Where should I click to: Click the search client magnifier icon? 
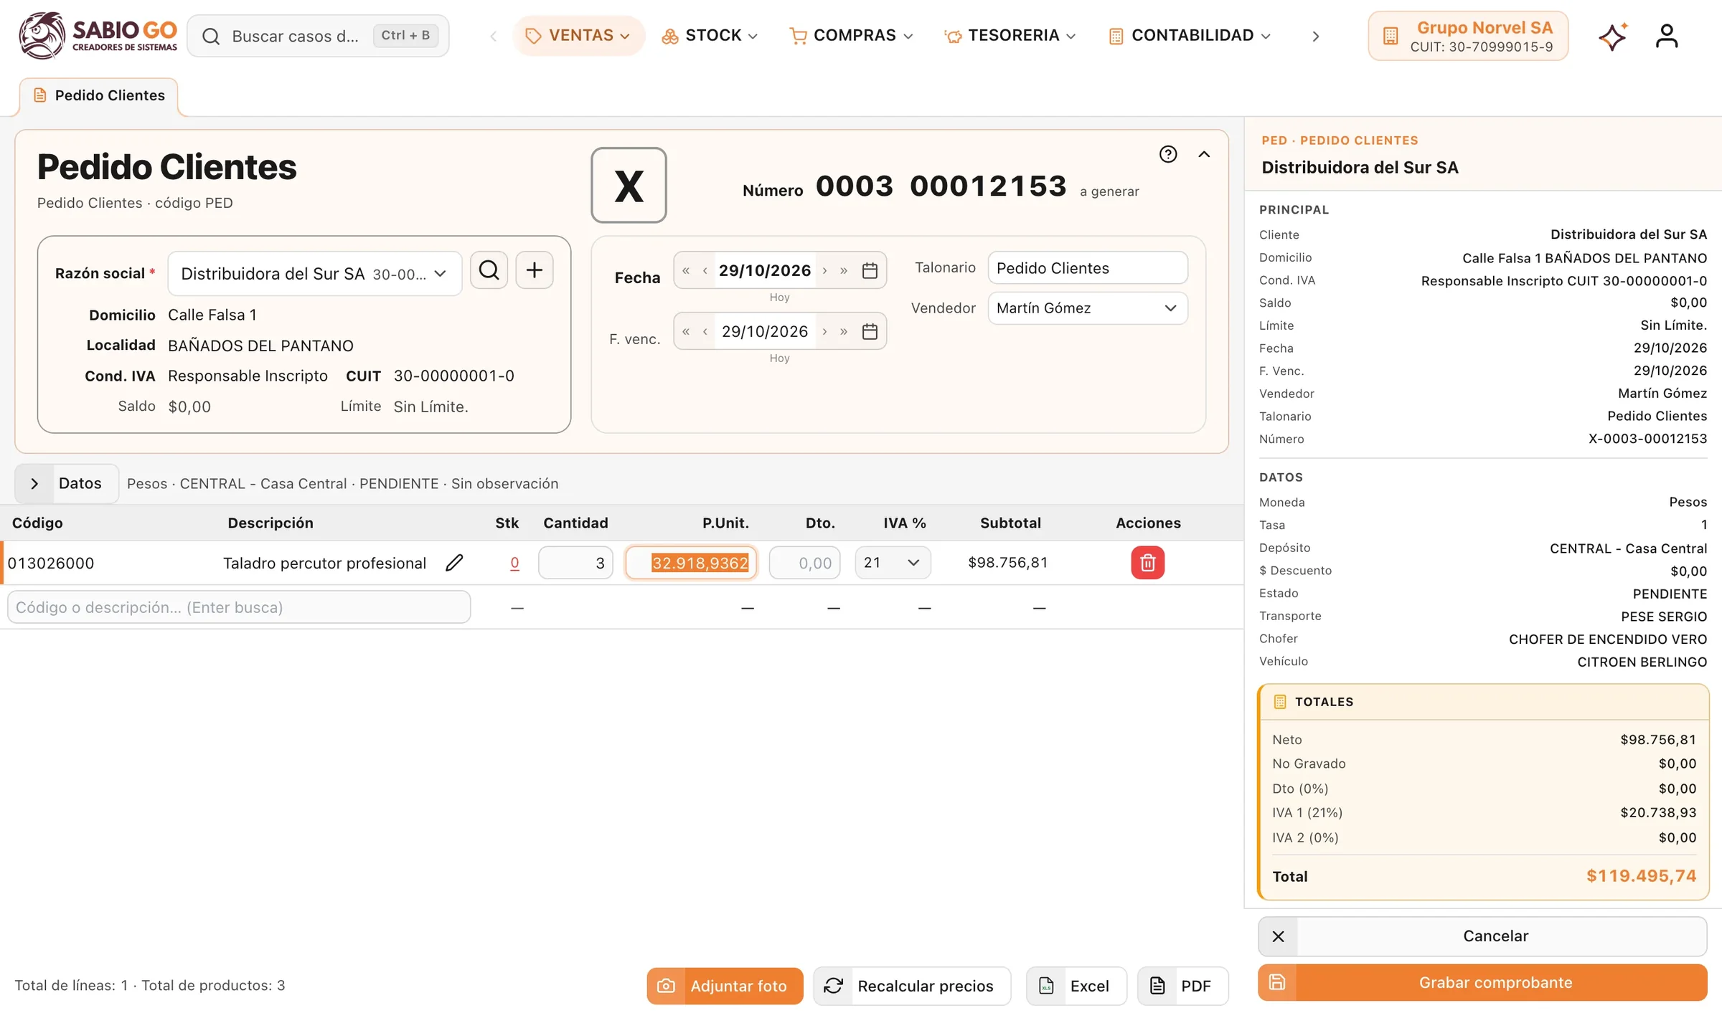pyautogui.click(x=489, y=270)
